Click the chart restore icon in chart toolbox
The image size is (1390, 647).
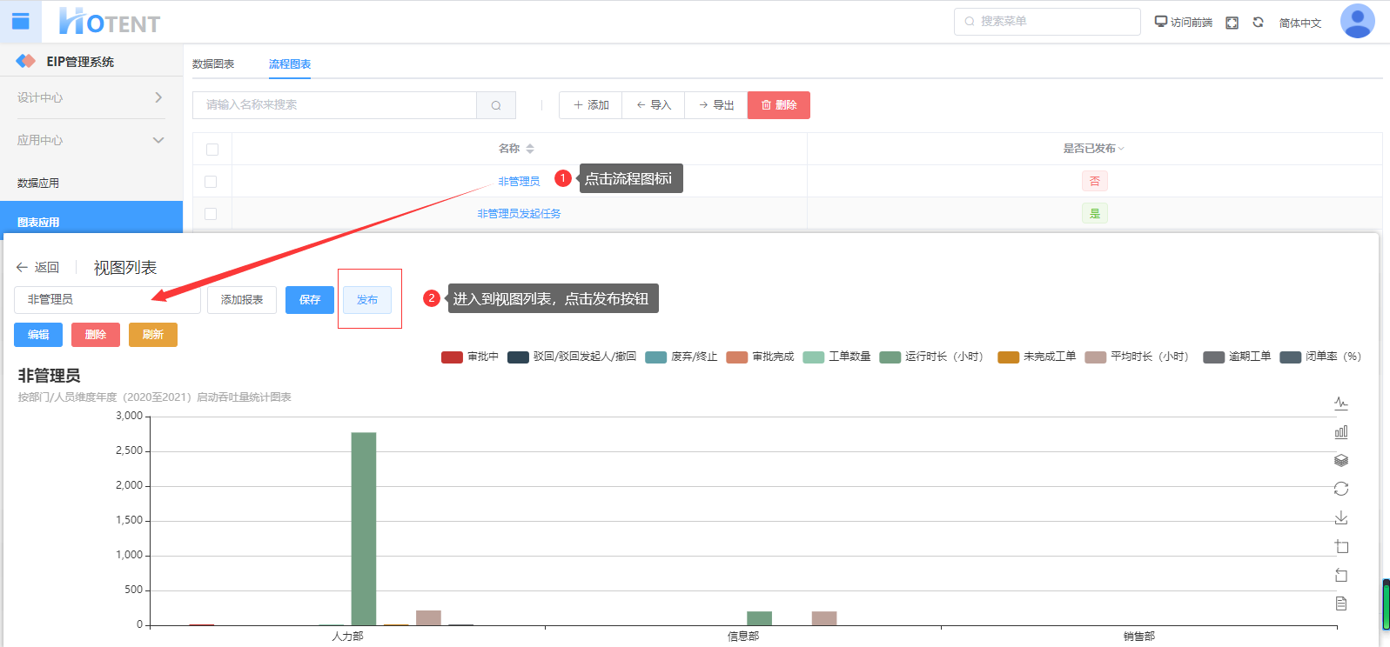click(1340, 489)
